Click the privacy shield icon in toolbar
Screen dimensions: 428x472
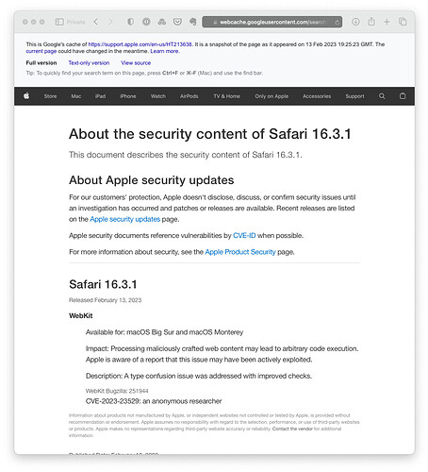(x=130, y=22)
